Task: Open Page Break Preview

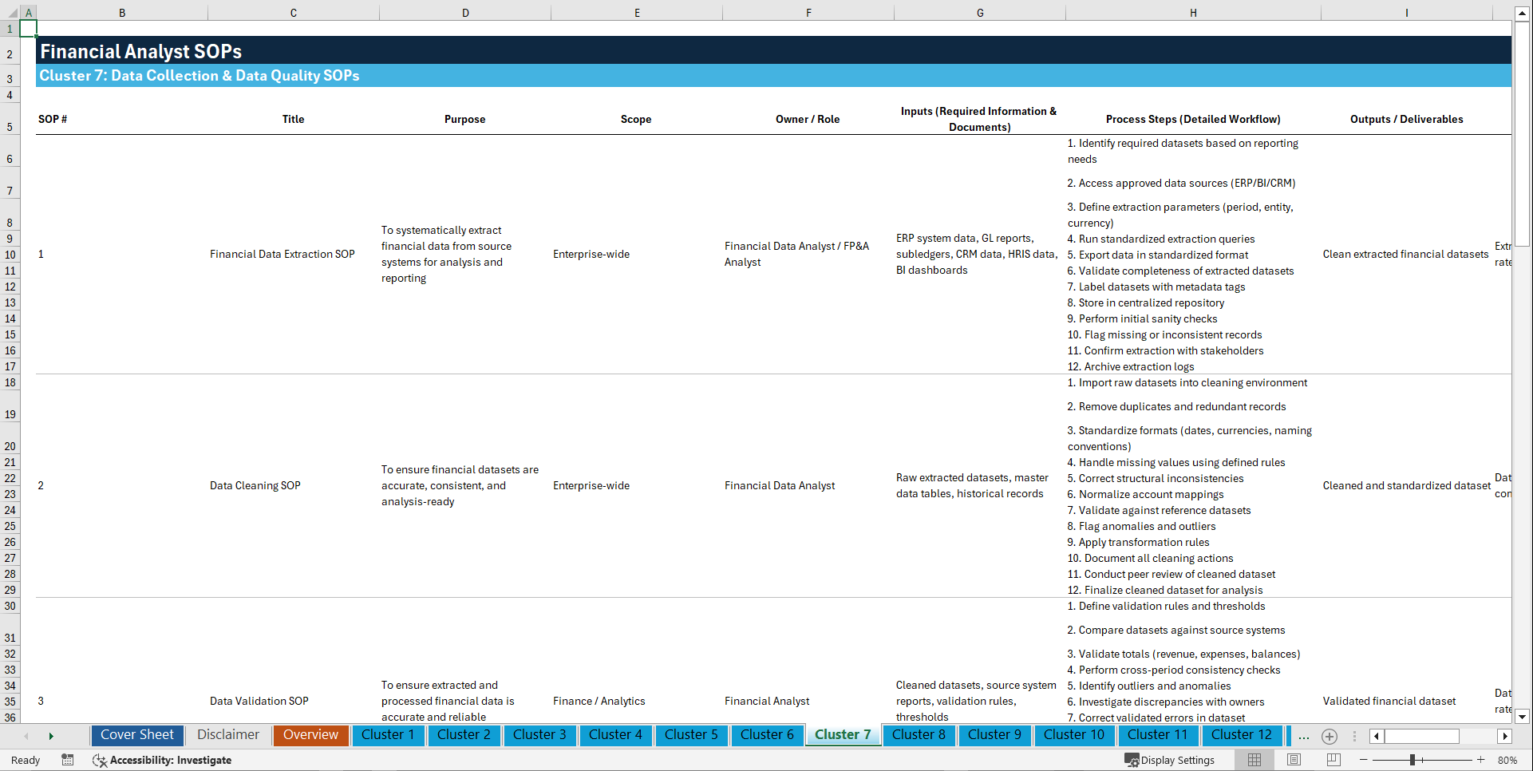Action: coord(1332,760)
